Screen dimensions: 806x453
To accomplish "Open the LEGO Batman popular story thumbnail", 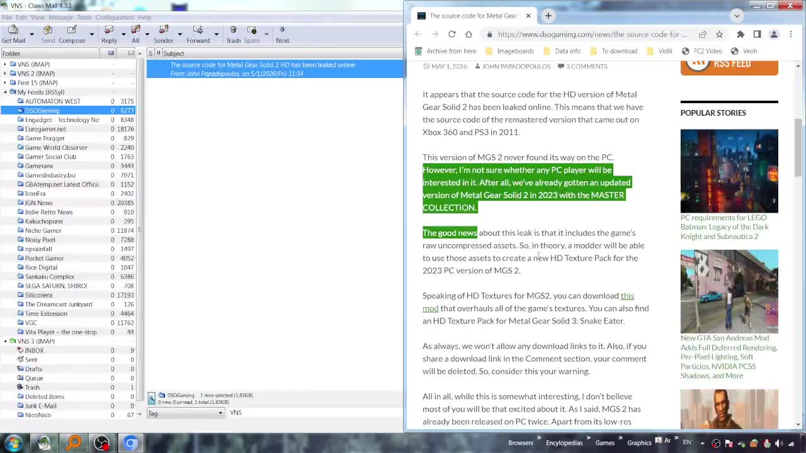I will [x=729, y=171].
